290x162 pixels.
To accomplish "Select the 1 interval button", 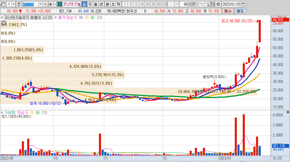I will click(x=125, y=4).
